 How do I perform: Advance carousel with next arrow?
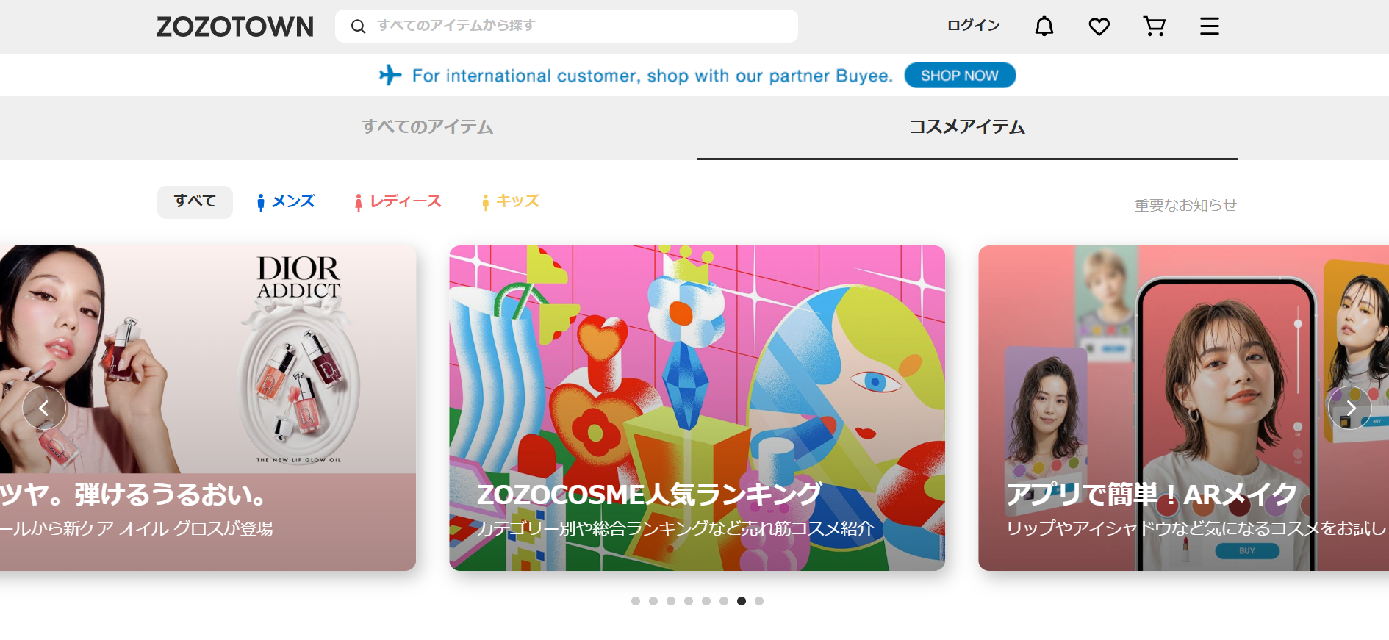(1350, 408)
